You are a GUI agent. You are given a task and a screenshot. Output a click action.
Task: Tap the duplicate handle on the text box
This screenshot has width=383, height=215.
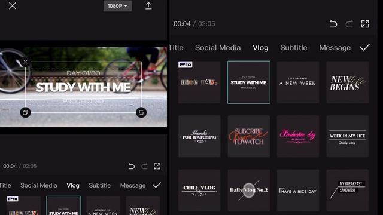(25, 112)
